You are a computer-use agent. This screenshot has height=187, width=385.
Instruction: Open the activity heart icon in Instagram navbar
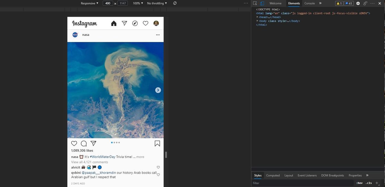tap(146, 23)
